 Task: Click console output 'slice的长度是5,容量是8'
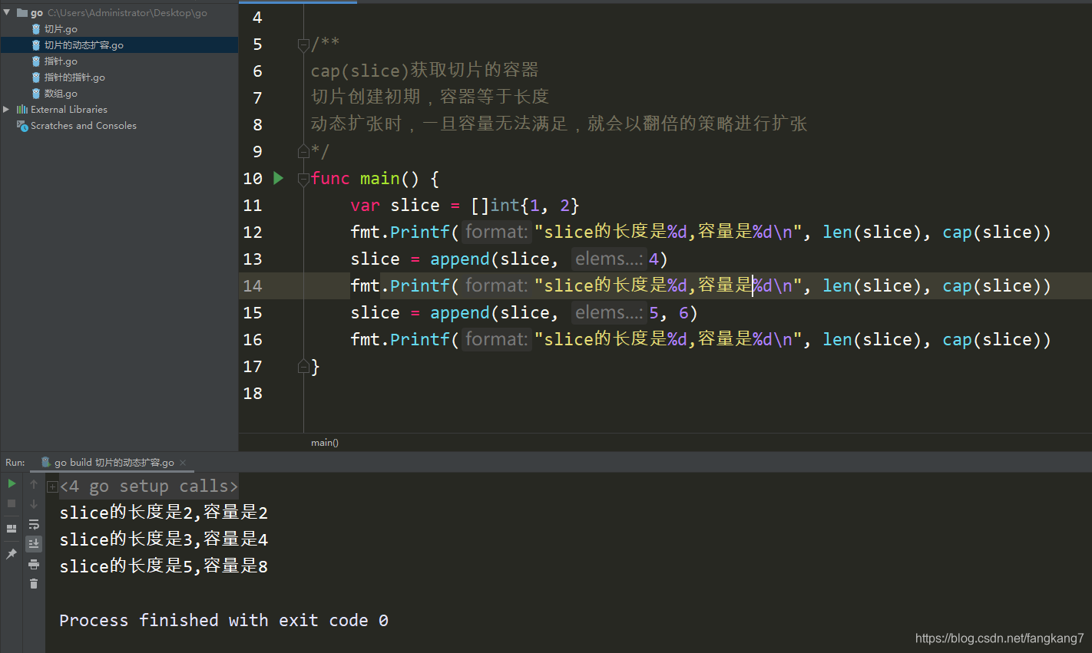(164, 566)
